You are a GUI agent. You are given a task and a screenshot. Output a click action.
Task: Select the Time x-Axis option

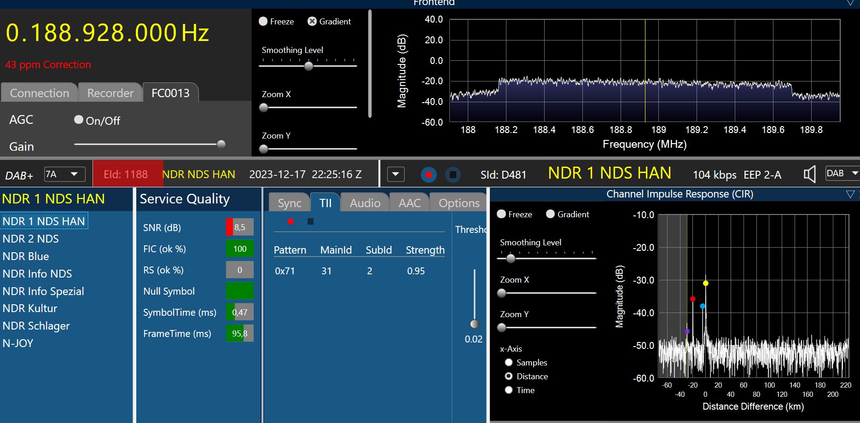point(509,390)
